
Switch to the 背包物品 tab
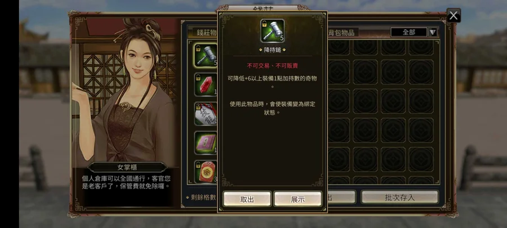pyautogui.click(x=343, y=33)
